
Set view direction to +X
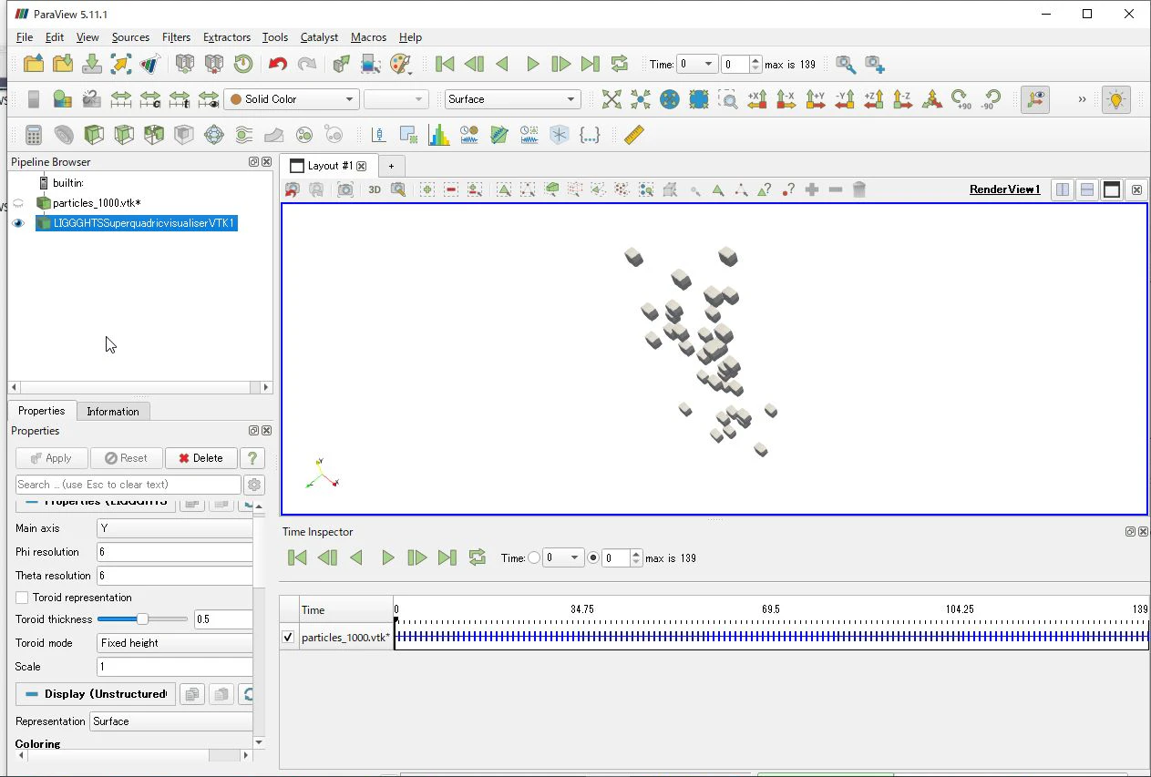click(757, 99)
